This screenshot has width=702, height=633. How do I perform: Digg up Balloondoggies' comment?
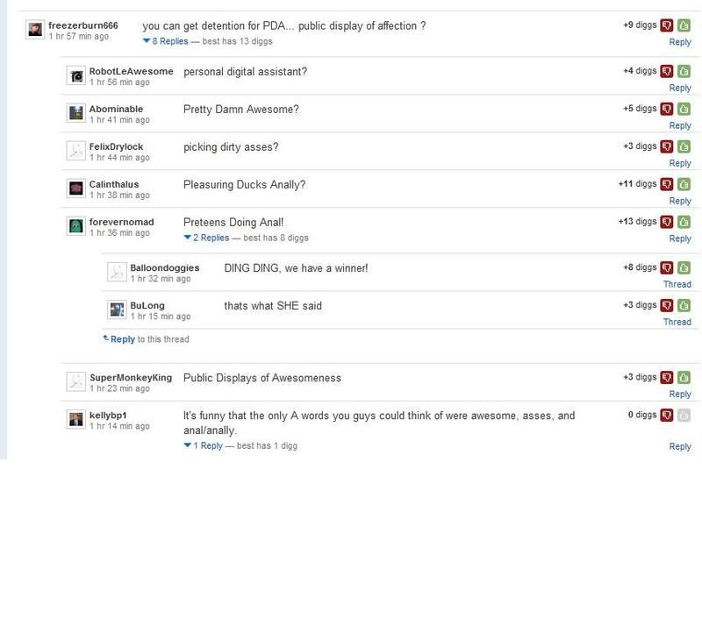tap(684, 267)
